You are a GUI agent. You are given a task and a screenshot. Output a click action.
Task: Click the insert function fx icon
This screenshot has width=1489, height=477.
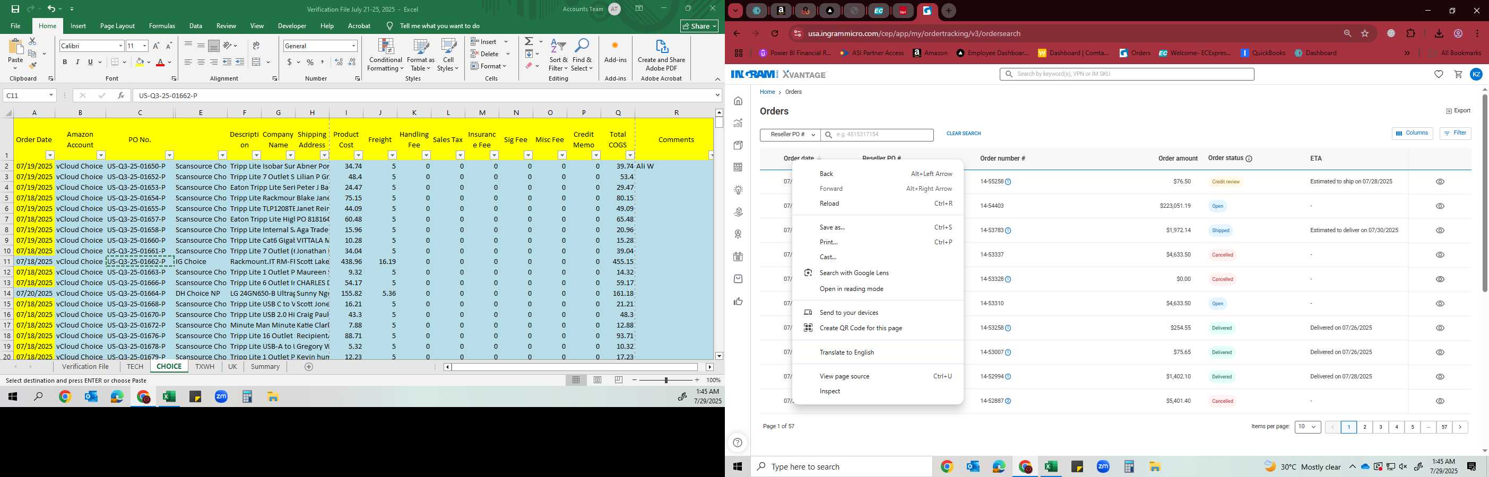pyautogui.click(x=121, y=95)
